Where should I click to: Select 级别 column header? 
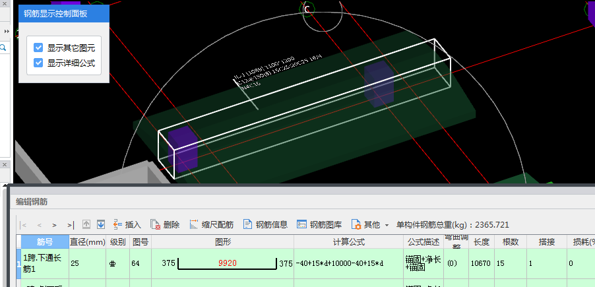pyautogui.click(x=117, y=242)
